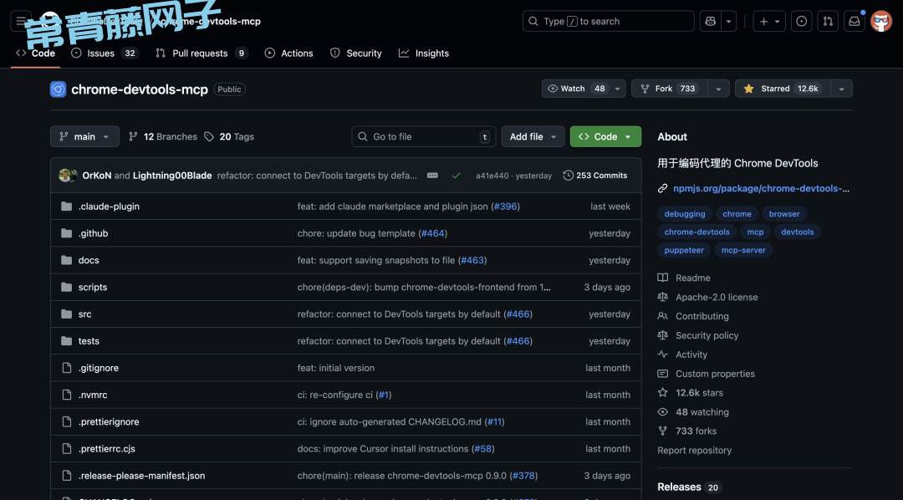Click the pull requests icon beside the inbox

tap(828, 21)
